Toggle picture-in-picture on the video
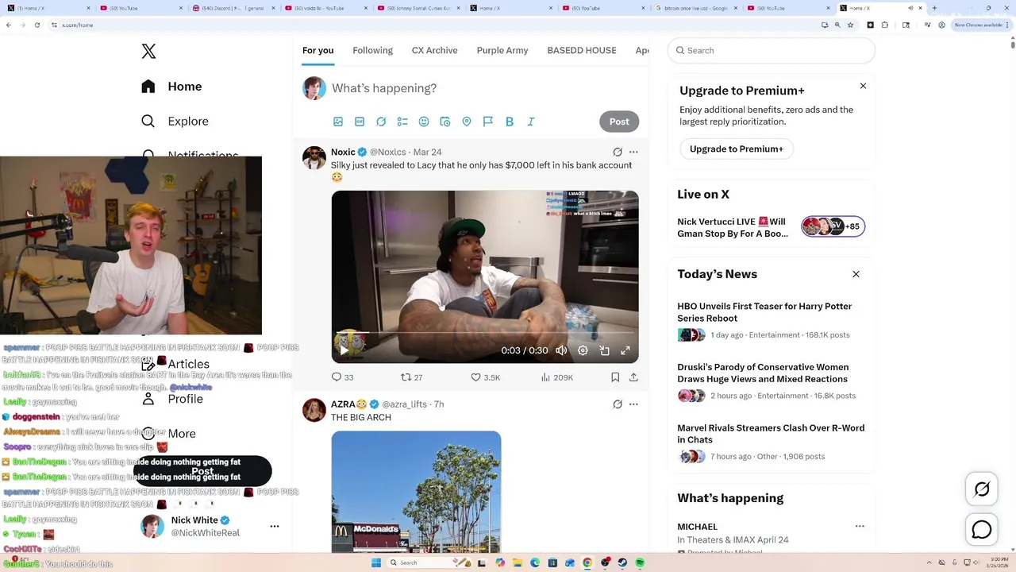1016x572 pixels. pyautogui.click(x=604, y=350)
